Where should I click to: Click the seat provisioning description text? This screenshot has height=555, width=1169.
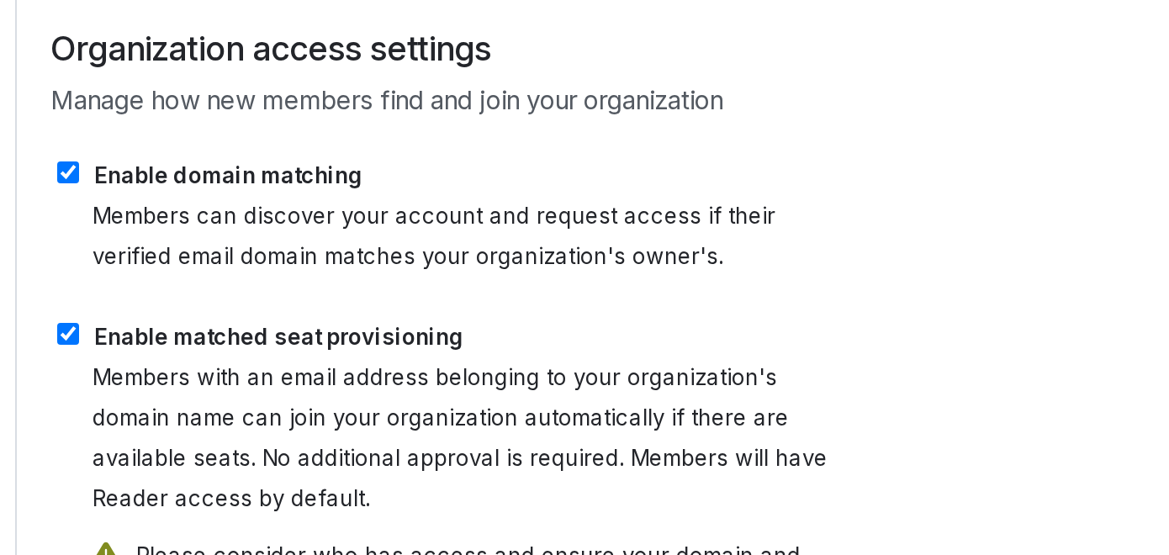[x=459, y=437]
